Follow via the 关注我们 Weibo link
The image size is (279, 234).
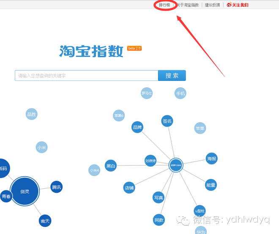click(240, 5)
